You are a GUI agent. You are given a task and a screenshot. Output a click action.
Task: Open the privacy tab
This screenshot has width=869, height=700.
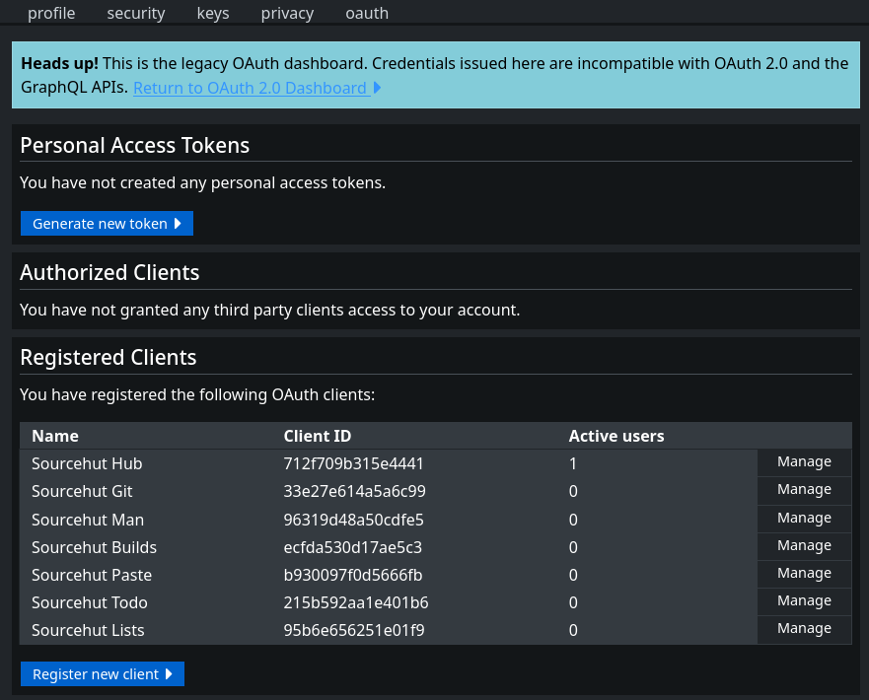click(287, 13)
